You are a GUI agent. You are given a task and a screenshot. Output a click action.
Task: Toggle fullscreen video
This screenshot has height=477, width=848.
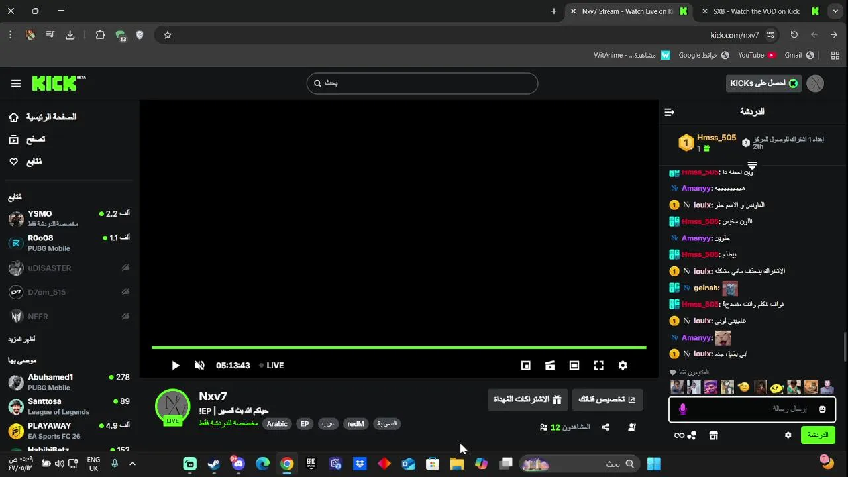[599, 366]
